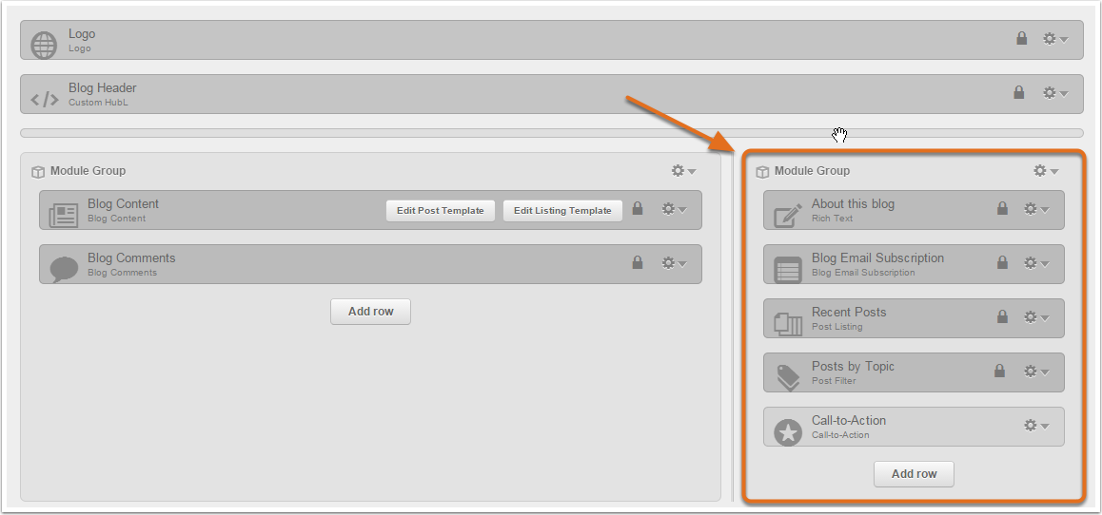Toggle the lock on Blog Header module
Viewport: 1102px width, 515px height.
click(1018, 92)
